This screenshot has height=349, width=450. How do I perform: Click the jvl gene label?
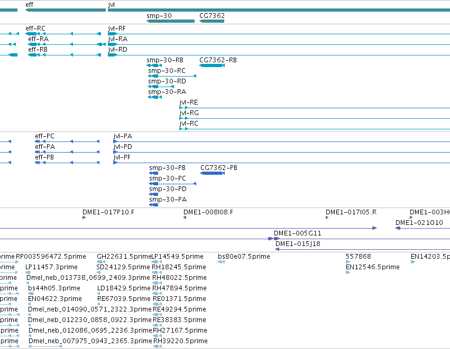pos(112,5)
